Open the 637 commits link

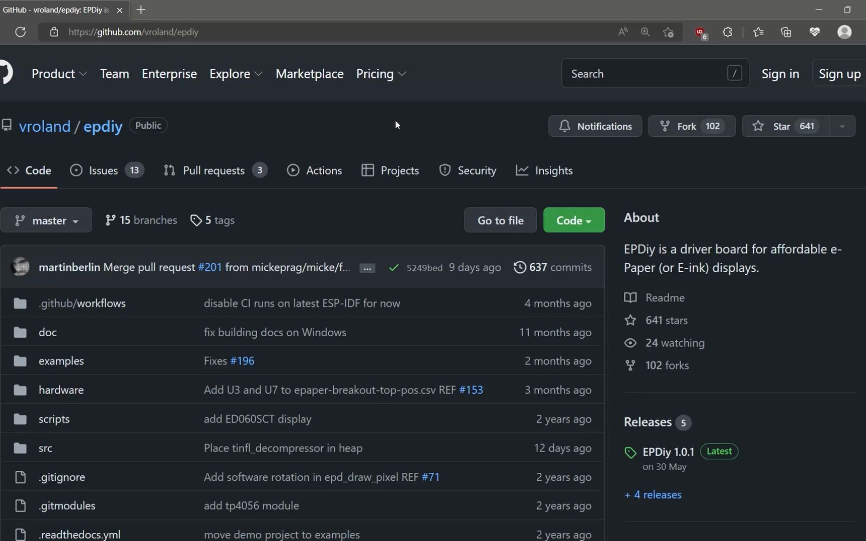[x=553, y=267]
